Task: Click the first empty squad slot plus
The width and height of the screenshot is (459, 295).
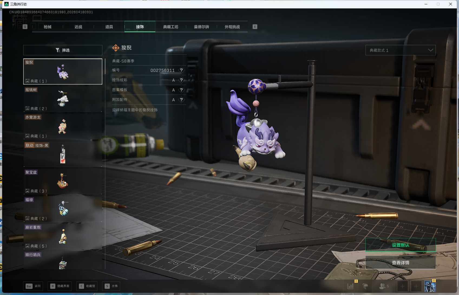Action: (x=402, y=286)
